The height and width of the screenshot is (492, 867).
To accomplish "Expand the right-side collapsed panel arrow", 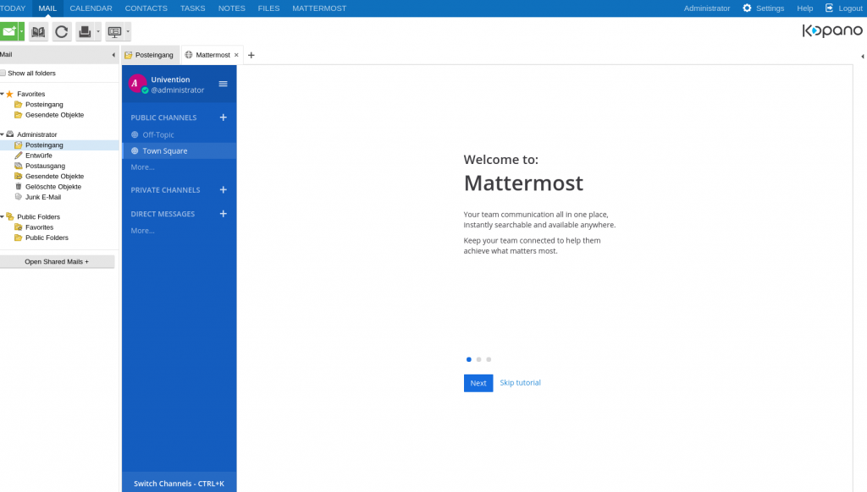I will tap(862, 57).
